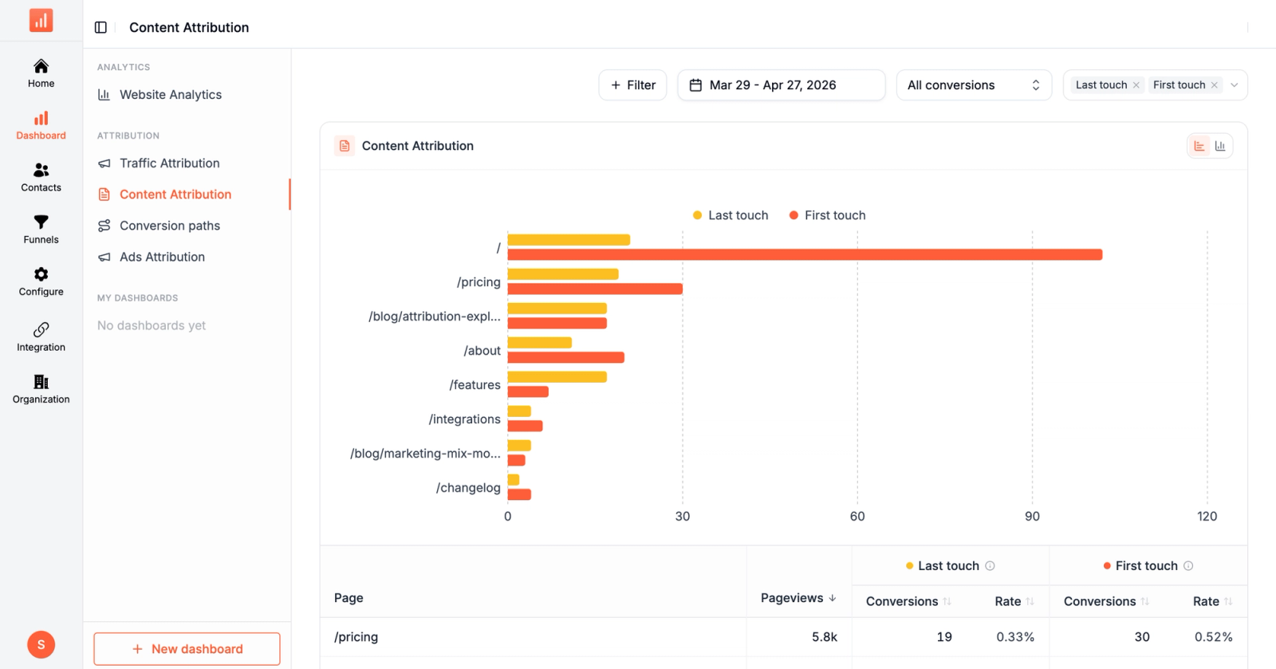
Task: Click the Content Attribution card document icon
Action: (x=345, y=146)
